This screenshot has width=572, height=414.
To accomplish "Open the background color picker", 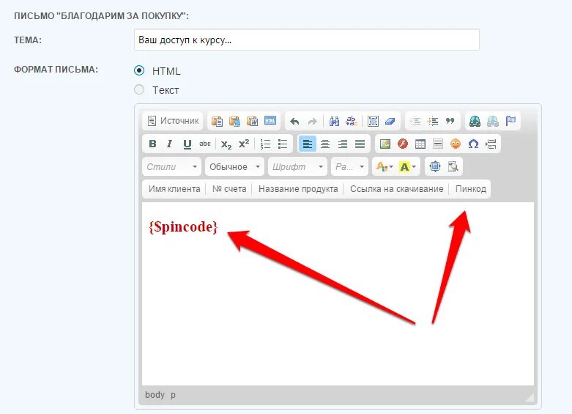I will pyautogui.click(x=407, y=167).
